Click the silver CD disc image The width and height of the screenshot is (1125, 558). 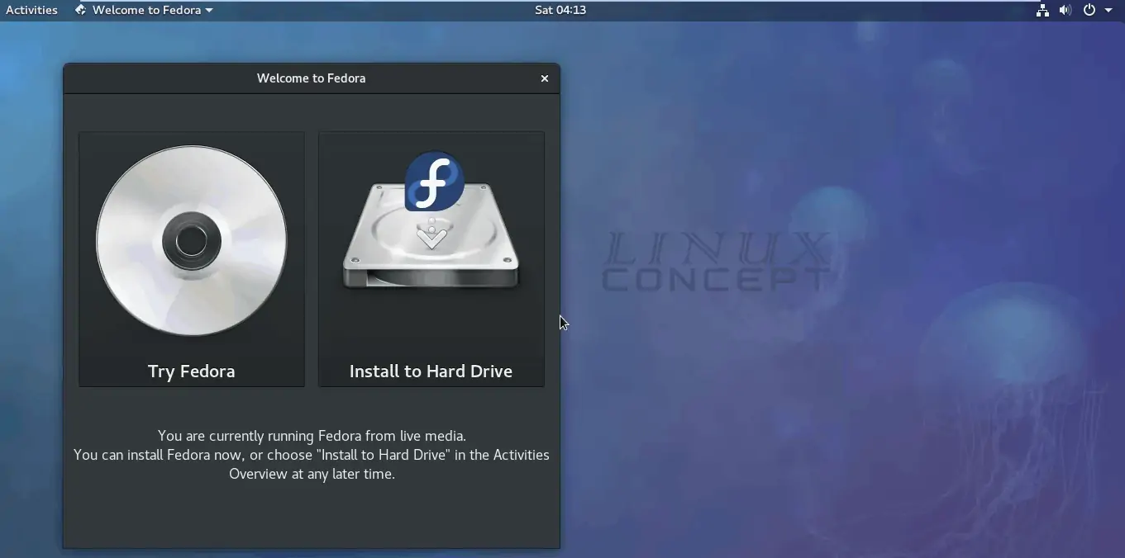pos(192,241)
